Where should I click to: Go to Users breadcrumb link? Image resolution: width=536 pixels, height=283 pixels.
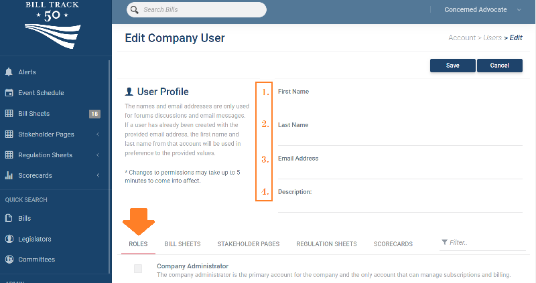pos(492,38)
